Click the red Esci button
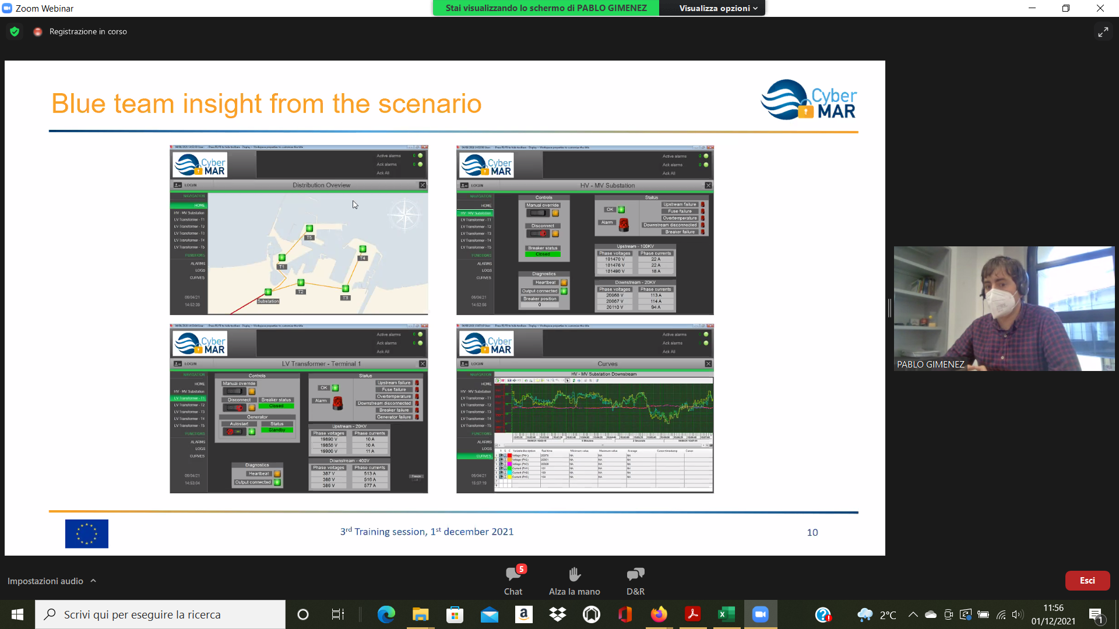 pyautogui.click(x=1087, y=581)
